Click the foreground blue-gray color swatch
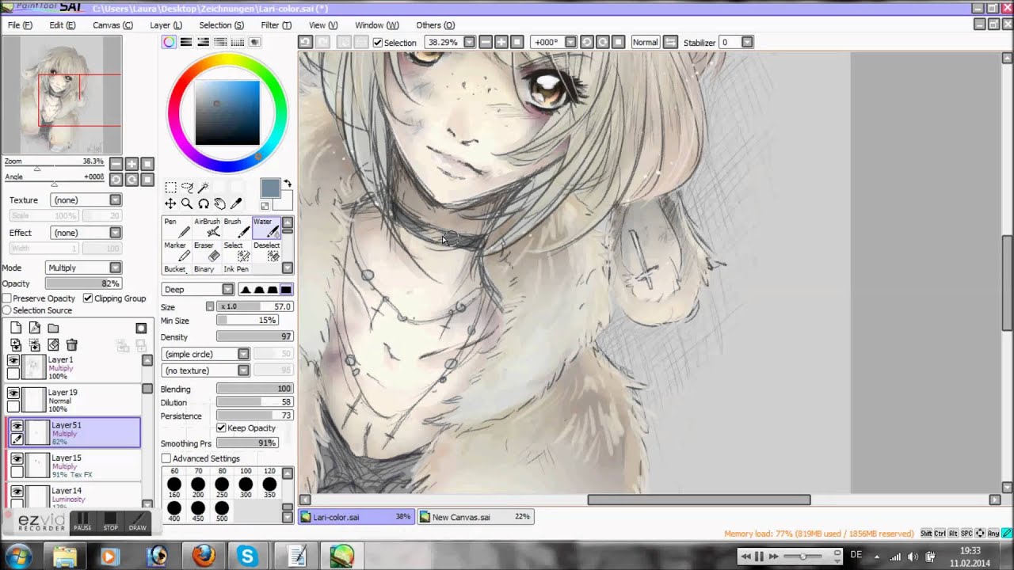Viewport: 1014px width, 570px height. pos(269,188)
